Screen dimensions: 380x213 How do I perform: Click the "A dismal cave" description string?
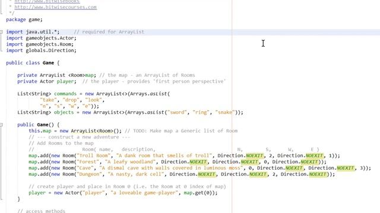pyautogui.click(x=171, y=168)
